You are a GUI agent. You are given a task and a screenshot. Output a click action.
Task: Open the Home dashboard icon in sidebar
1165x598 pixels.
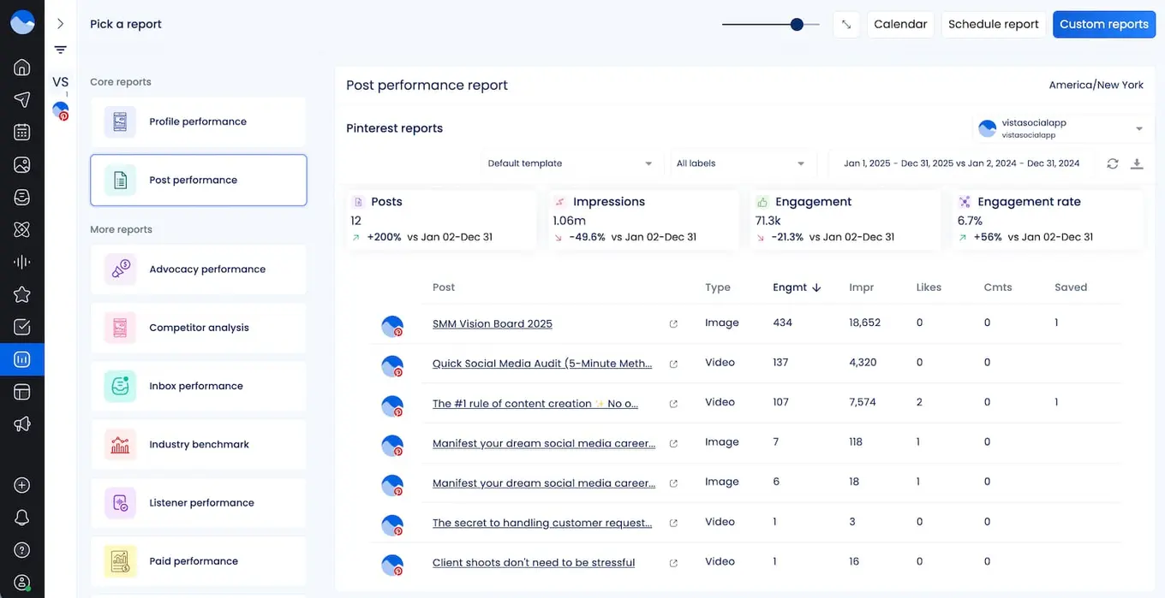[x=21, y=67]
